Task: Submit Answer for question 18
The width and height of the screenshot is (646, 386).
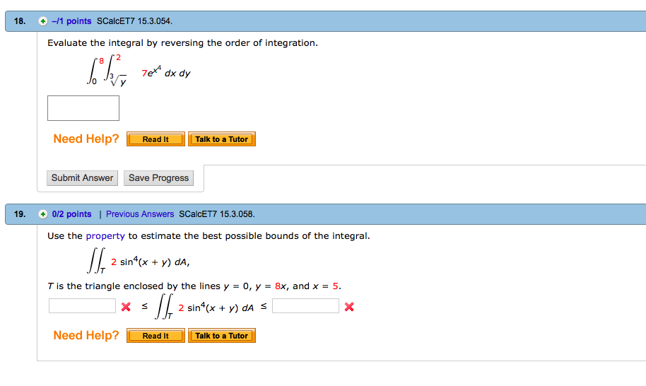Action: (82, 178)
